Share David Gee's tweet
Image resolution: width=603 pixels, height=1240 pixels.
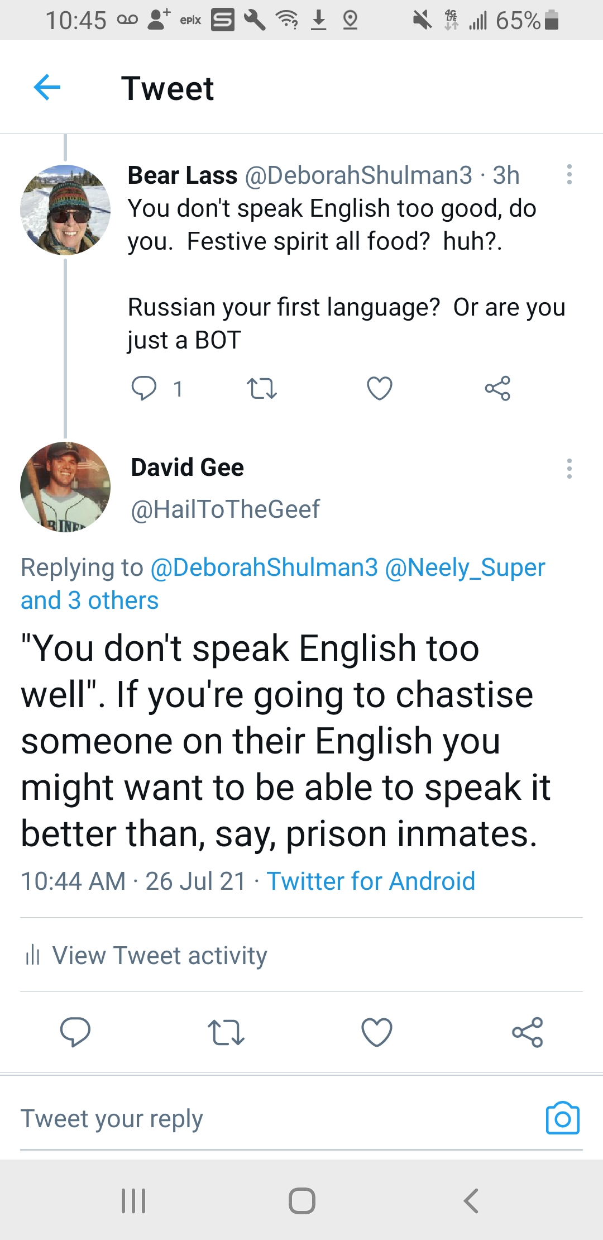527,1032
